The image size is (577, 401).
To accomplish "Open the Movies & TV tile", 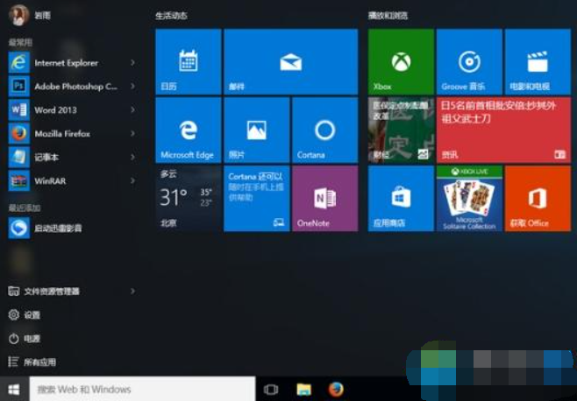I will 538,61.
